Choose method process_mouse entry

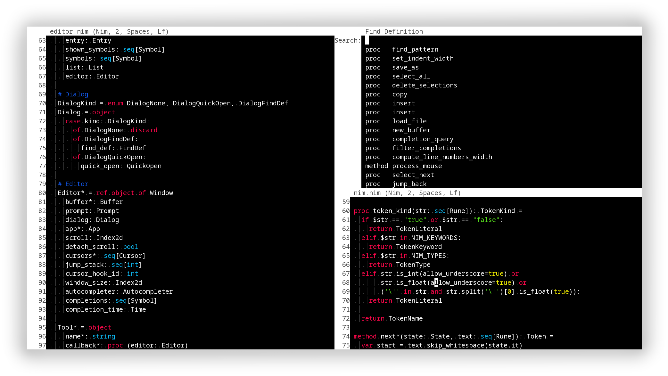tap(417, 166)
